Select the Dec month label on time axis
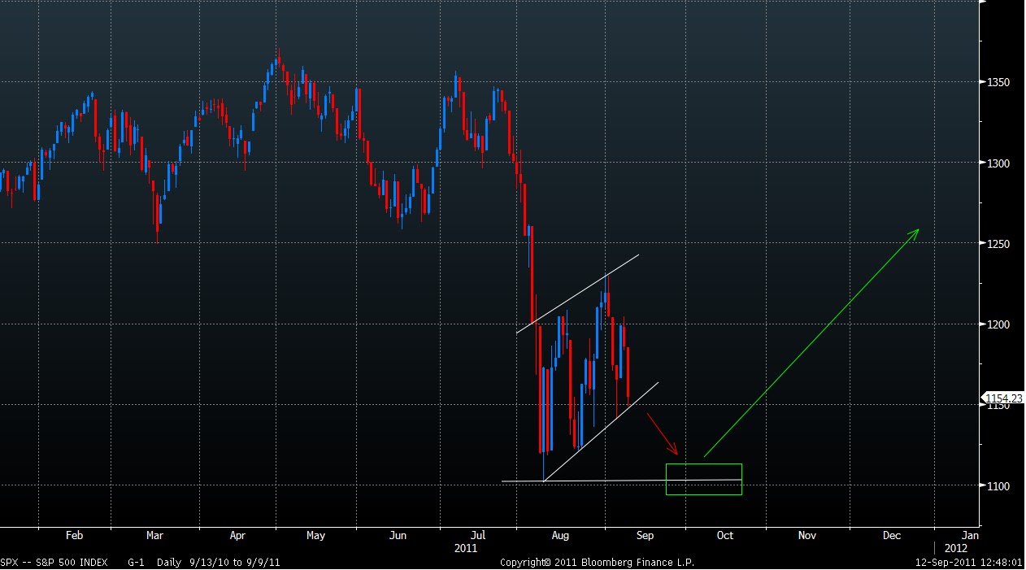The height and width of the screenshot is (570, 1026). pos(892,536)
